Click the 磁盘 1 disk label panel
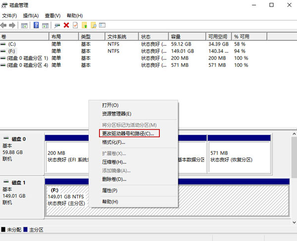The image size is (297, 241). (22, 197)
